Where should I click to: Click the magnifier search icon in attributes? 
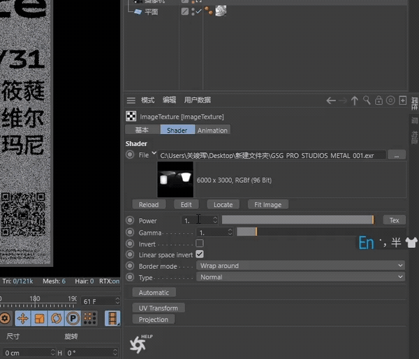[367, 101]
